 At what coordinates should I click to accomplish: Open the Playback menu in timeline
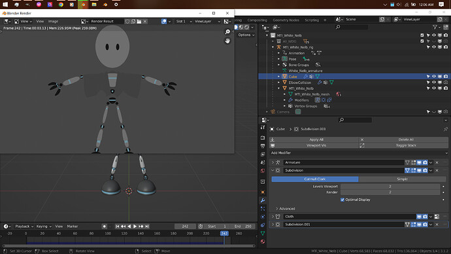24,227
